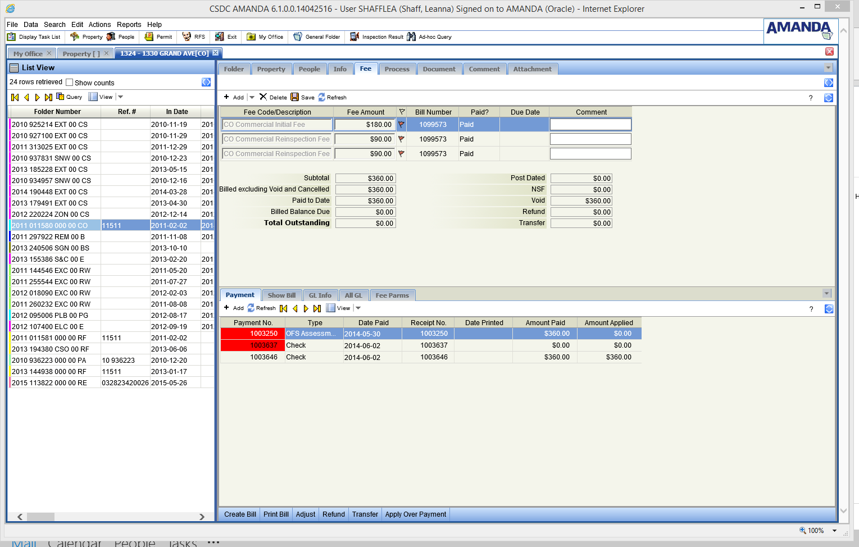The image size is (859, 547).
Task: Open the View dropdown in Payment panel
Action: [x=358, y=308]
